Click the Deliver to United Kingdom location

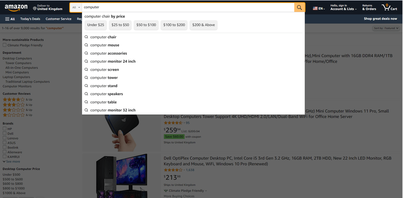pos(48,7)
